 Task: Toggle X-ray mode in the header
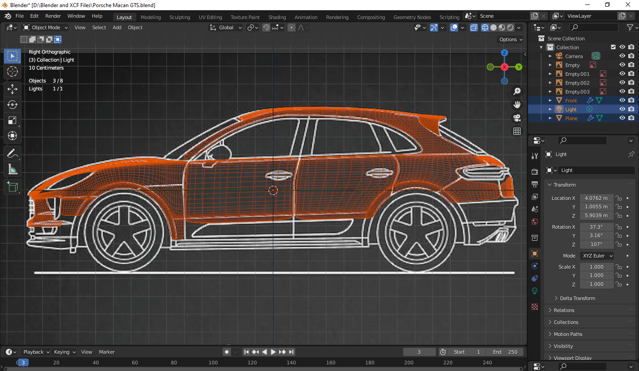coord(474,27)
